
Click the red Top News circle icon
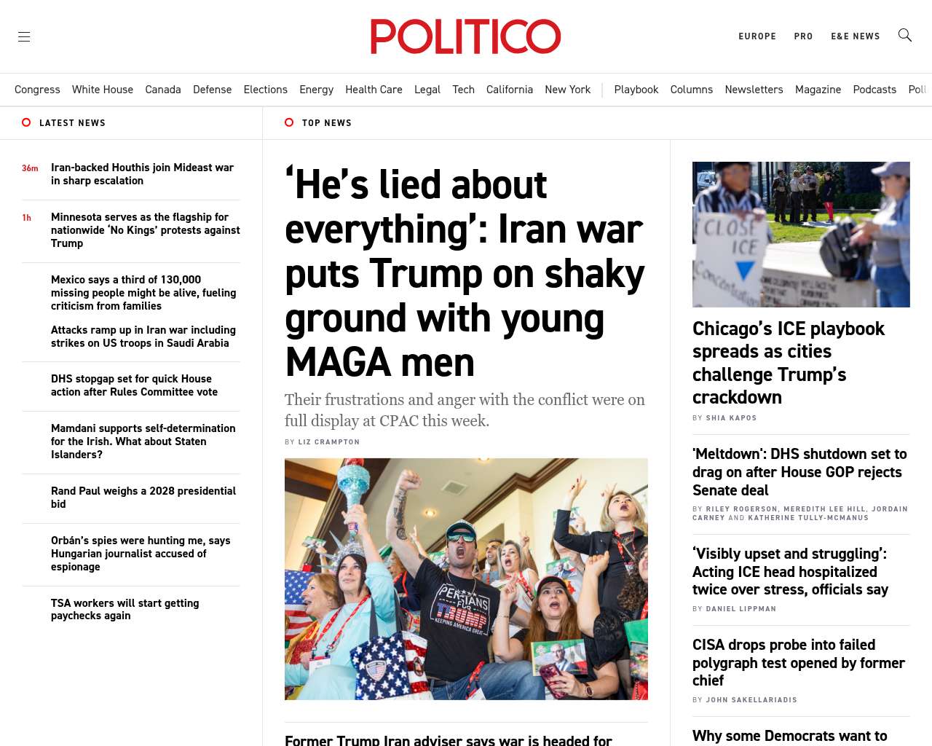[x=289, y=122]
